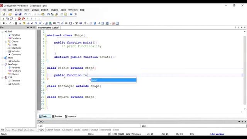Click the INS insert mode indicator
Screen dimensions: 247x139
point(192,134)
